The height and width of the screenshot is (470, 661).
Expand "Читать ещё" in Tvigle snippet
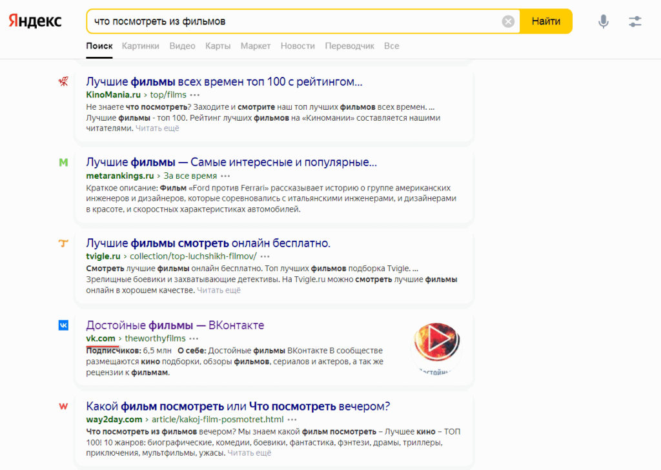click(x=219, y=291)
